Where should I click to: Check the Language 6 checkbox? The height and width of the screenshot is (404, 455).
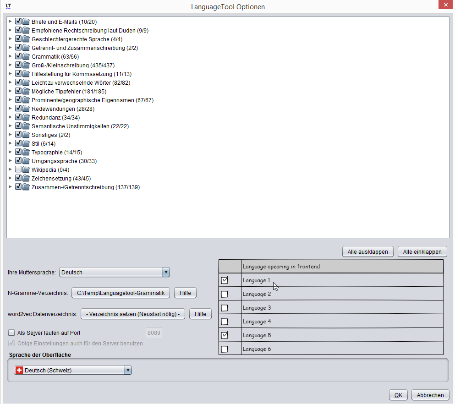[225, 349]
